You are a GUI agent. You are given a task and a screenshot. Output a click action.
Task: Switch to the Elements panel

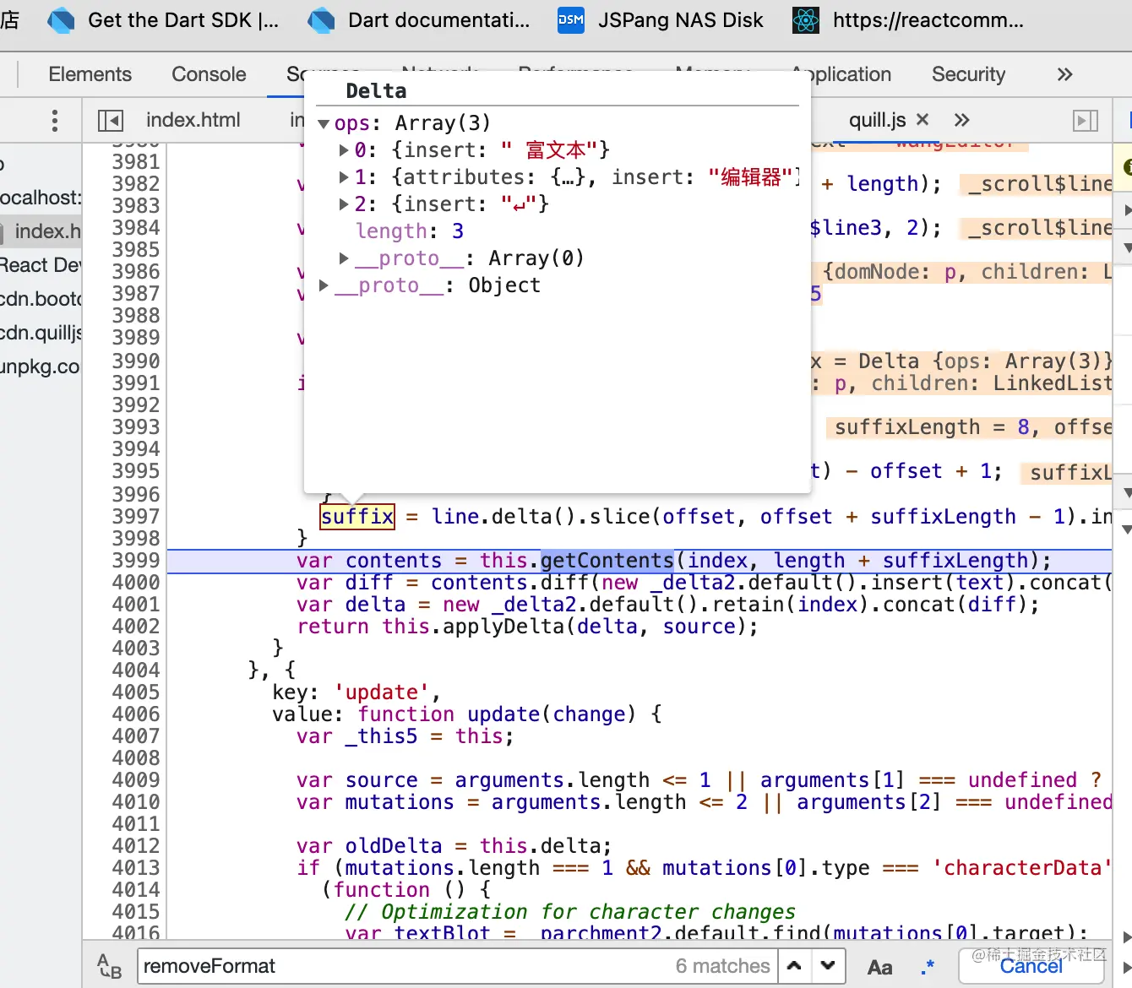pyautogui.click(x=90, y=74)
